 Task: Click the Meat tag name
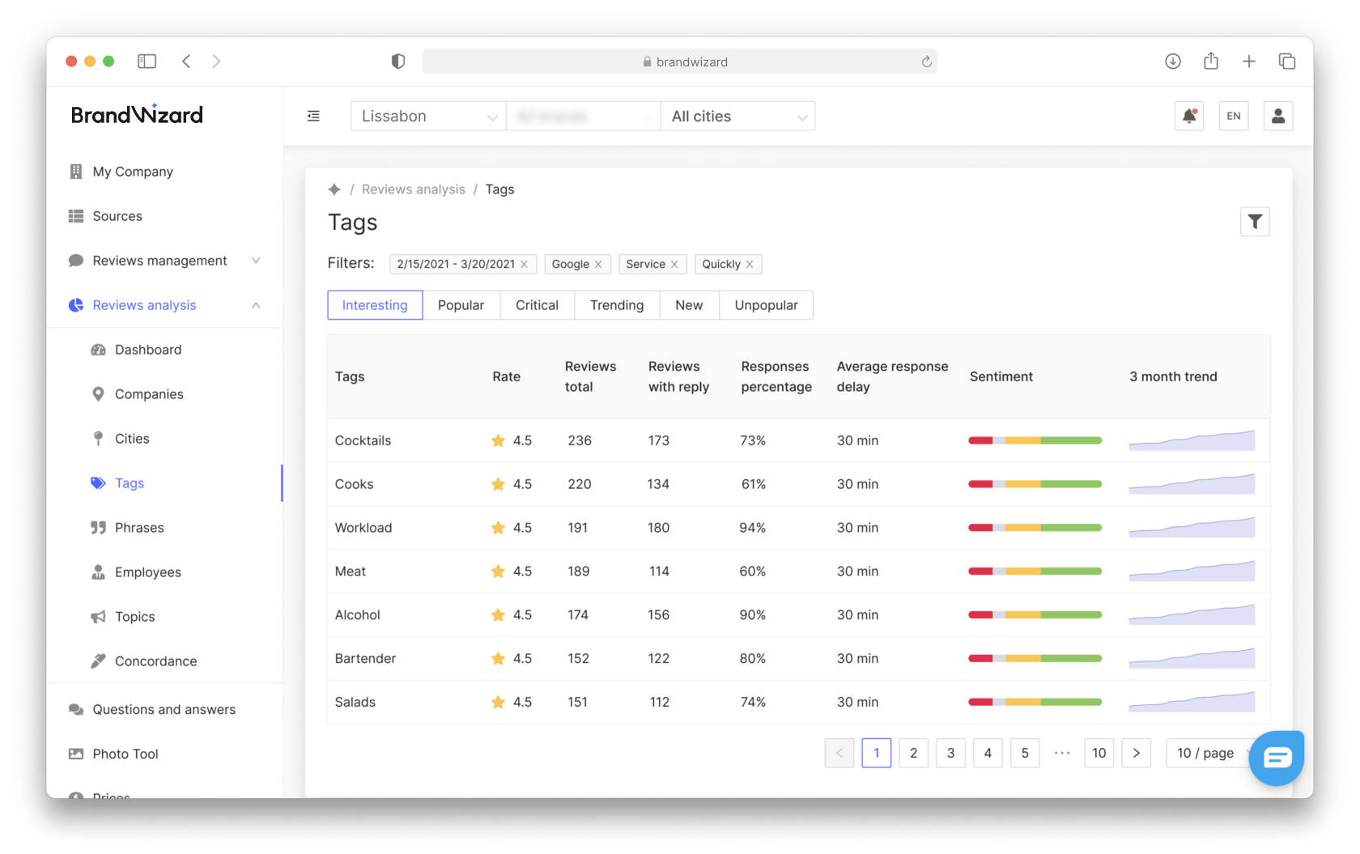click(x=350, y=571)
